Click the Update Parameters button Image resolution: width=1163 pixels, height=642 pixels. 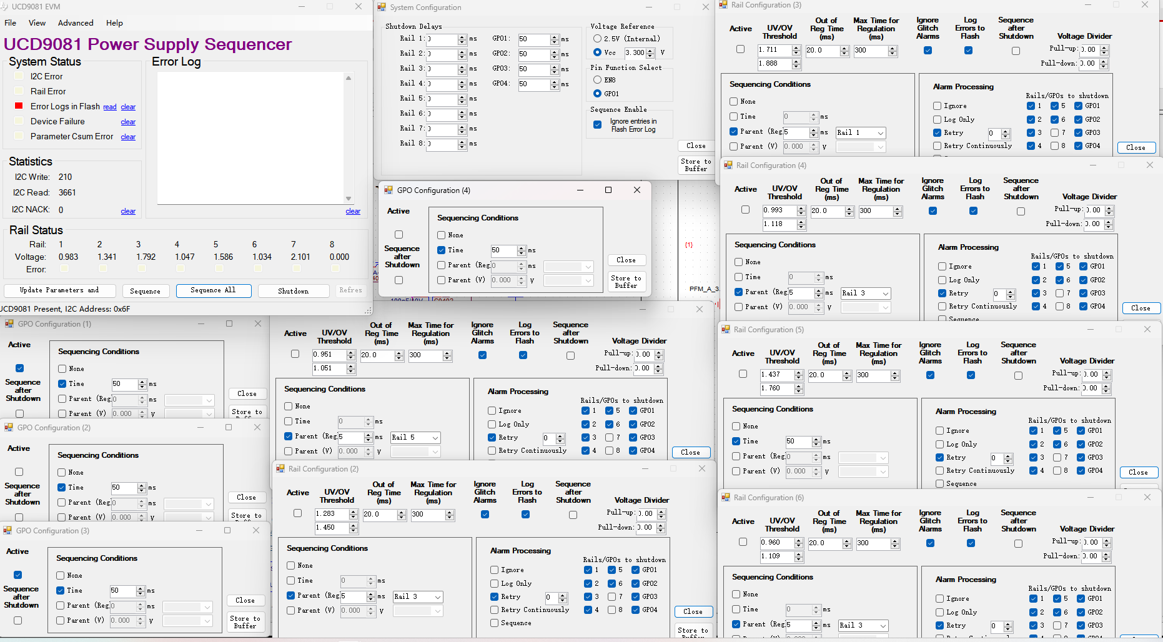60,290
